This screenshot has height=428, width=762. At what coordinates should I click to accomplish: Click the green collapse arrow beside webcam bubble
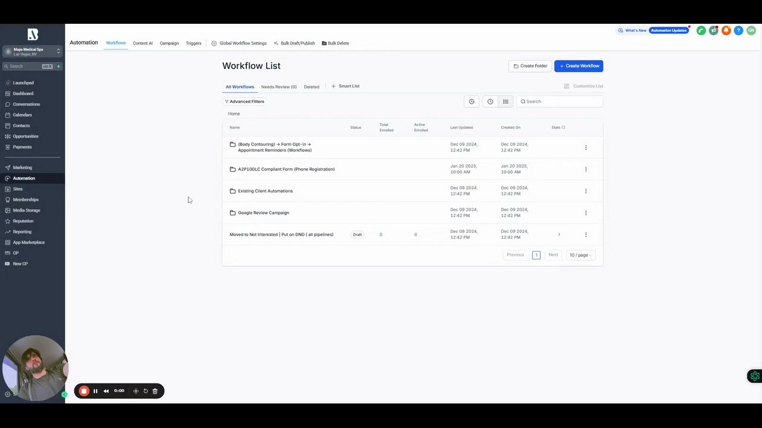[64, 394]
